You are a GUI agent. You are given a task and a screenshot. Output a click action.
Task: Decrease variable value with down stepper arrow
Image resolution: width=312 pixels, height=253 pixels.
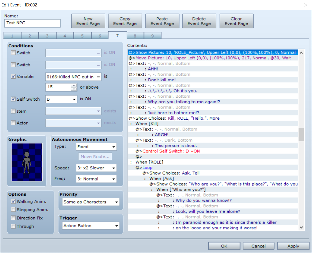[74, 89]
